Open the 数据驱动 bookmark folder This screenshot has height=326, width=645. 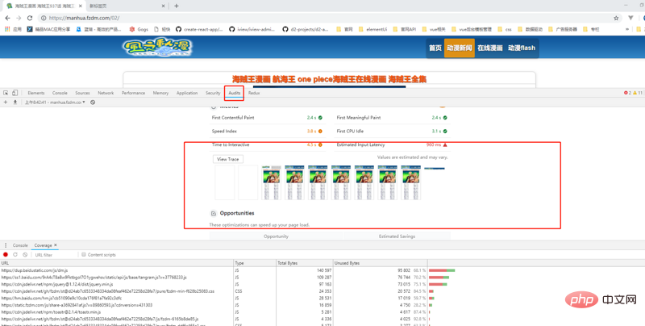click(530, 29)
